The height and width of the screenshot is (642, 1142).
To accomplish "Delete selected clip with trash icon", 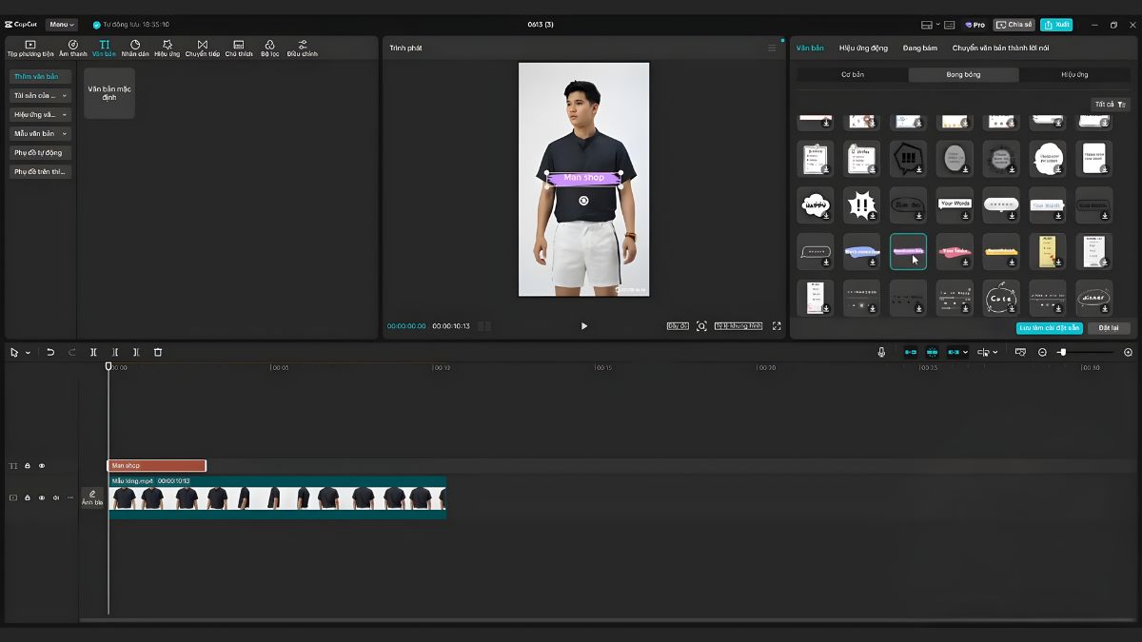I will (158, 352).
